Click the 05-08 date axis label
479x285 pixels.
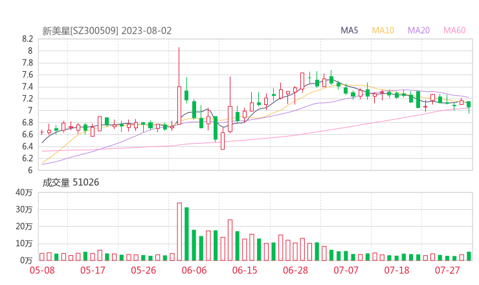click(42, 270)
